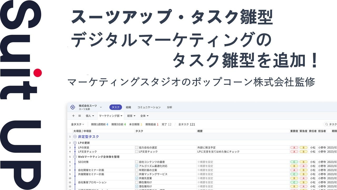Tick the 協力会社の選定 task checkbox
Screen dimensions: 337x190
137,148
